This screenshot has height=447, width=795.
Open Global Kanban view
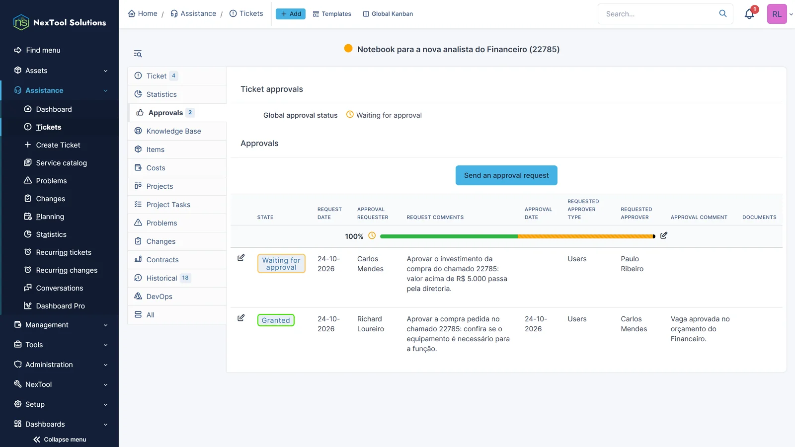(388, 14)
